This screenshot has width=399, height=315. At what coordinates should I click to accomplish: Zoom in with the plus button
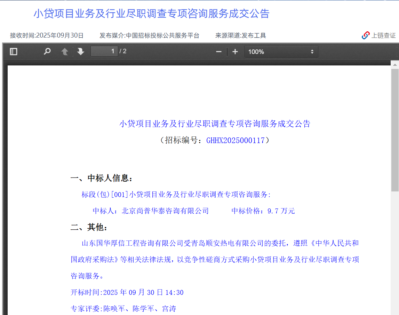tap(235, 52)
